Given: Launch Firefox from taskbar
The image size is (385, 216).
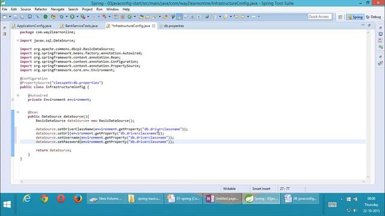Looking at the screenshot, I should pos(78,199).
